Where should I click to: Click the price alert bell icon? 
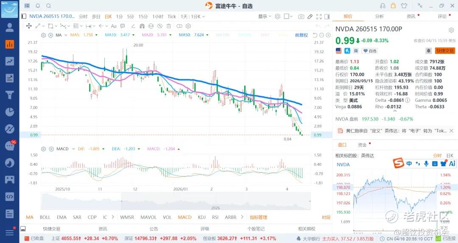[x=429, y=50]
